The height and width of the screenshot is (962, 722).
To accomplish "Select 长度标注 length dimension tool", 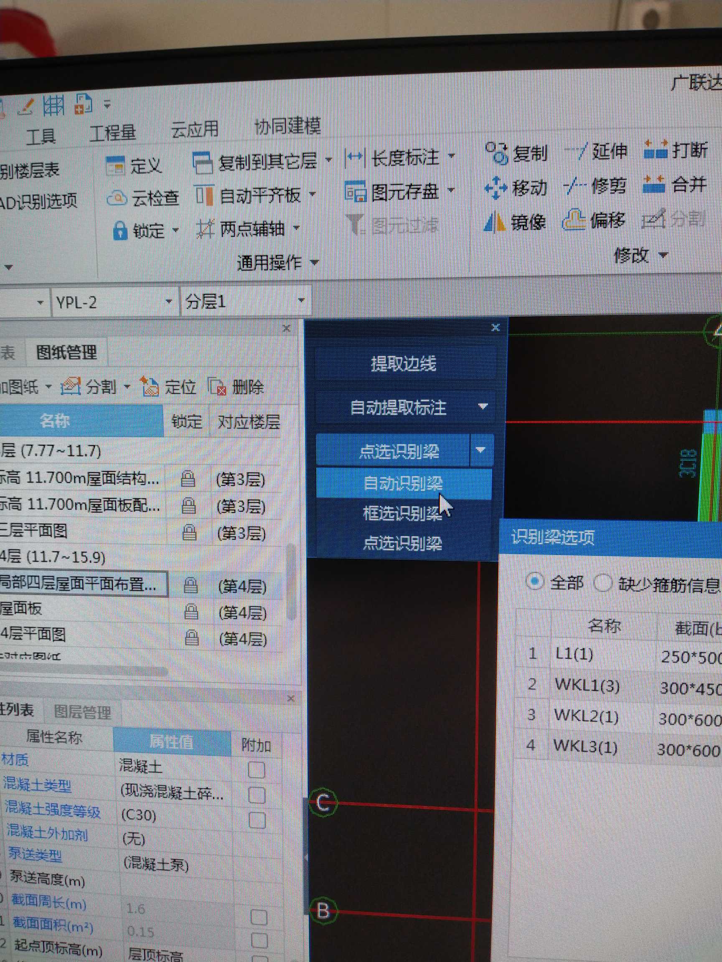I will (x=393, y=158).
